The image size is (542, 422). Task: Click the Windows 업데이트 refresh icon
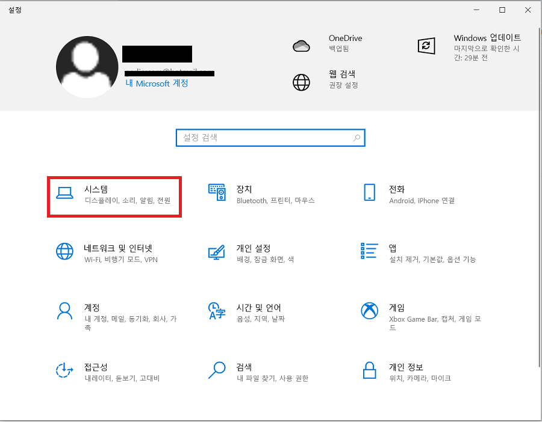click(x=426, y=46)
